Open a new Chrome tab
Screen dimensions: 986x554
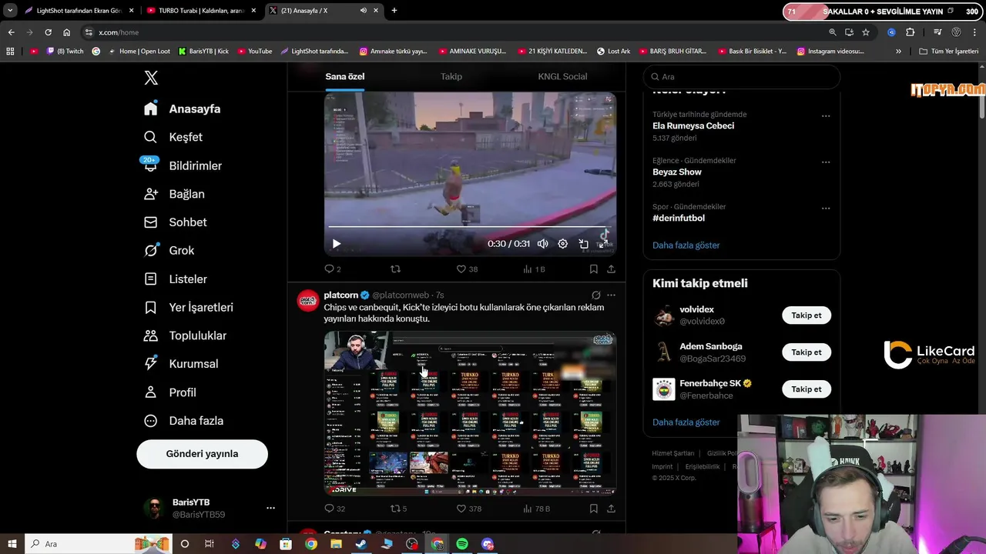394,11
